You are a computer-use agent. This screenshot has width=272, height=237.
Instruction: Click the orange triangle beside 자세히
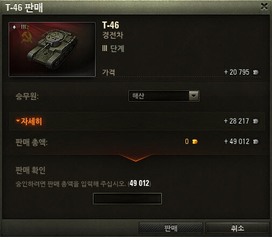(x=18, y=120)
